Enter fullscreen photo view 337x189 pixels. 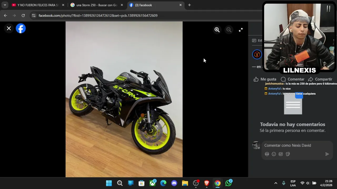241,30
